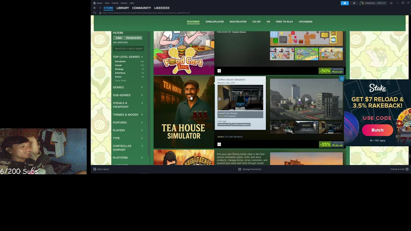Expand the Sub-Genres filter section
411x231 pixels.
pos(128,95)
